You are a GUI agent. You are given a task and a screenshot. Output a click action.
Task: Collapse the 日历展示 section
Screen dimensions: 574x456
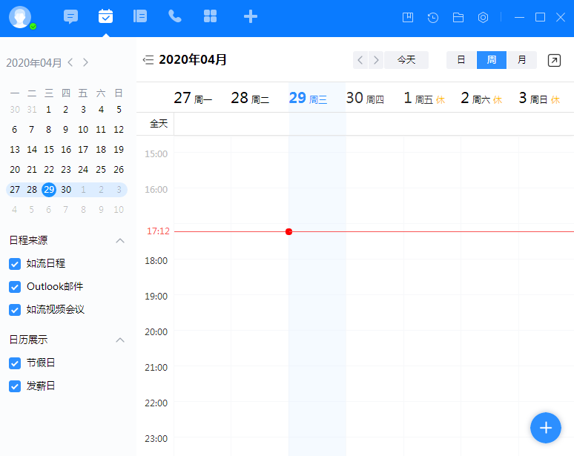(x=120, y=340)
